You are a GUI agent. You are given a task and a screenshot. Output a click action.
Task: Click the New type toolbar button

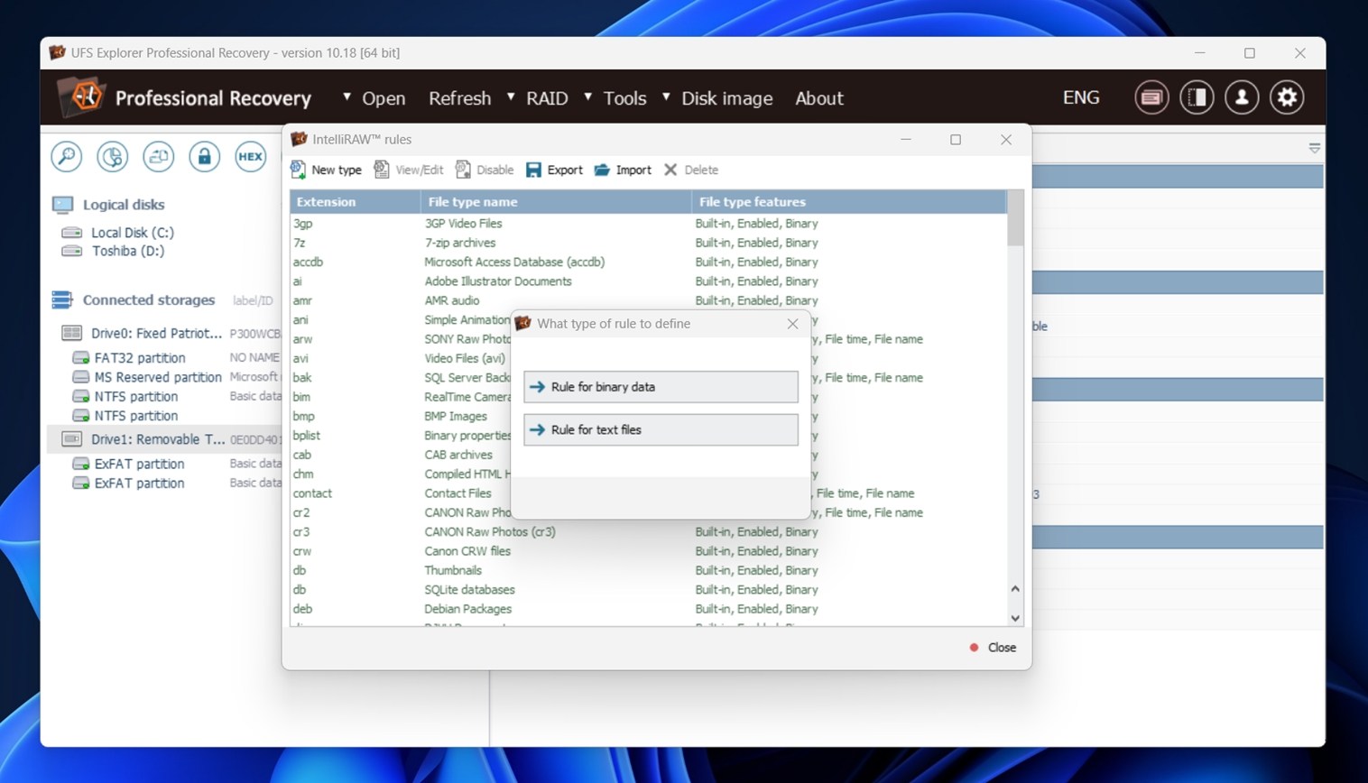point(327,170)
